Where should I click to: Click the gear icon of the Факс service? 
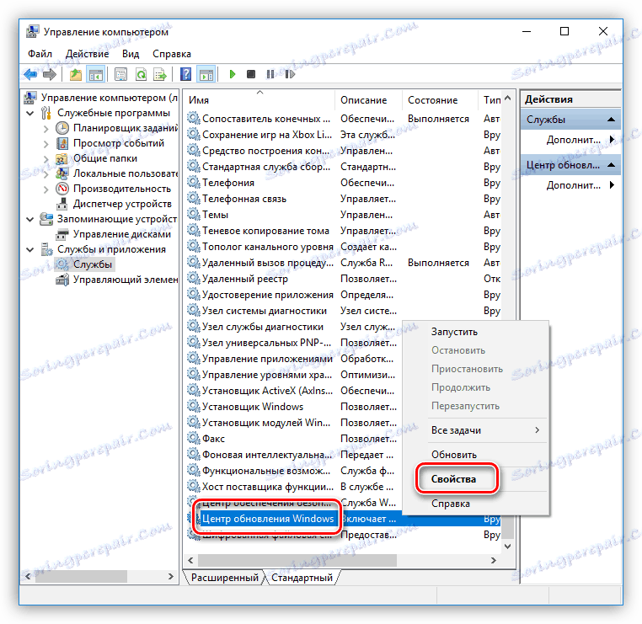pyautogui.click(x=193, y=438)
